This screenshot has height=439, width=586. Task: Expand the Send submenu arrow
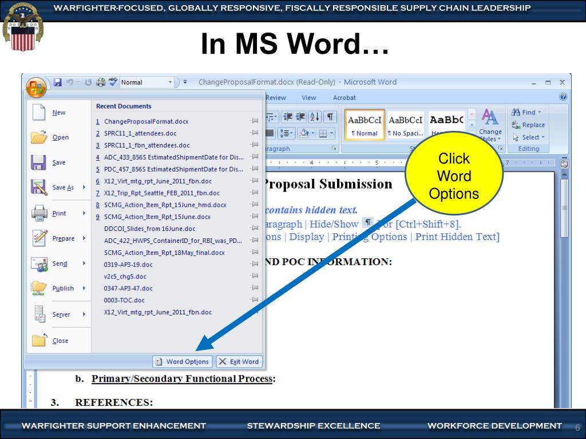click(x=84, y=263)
